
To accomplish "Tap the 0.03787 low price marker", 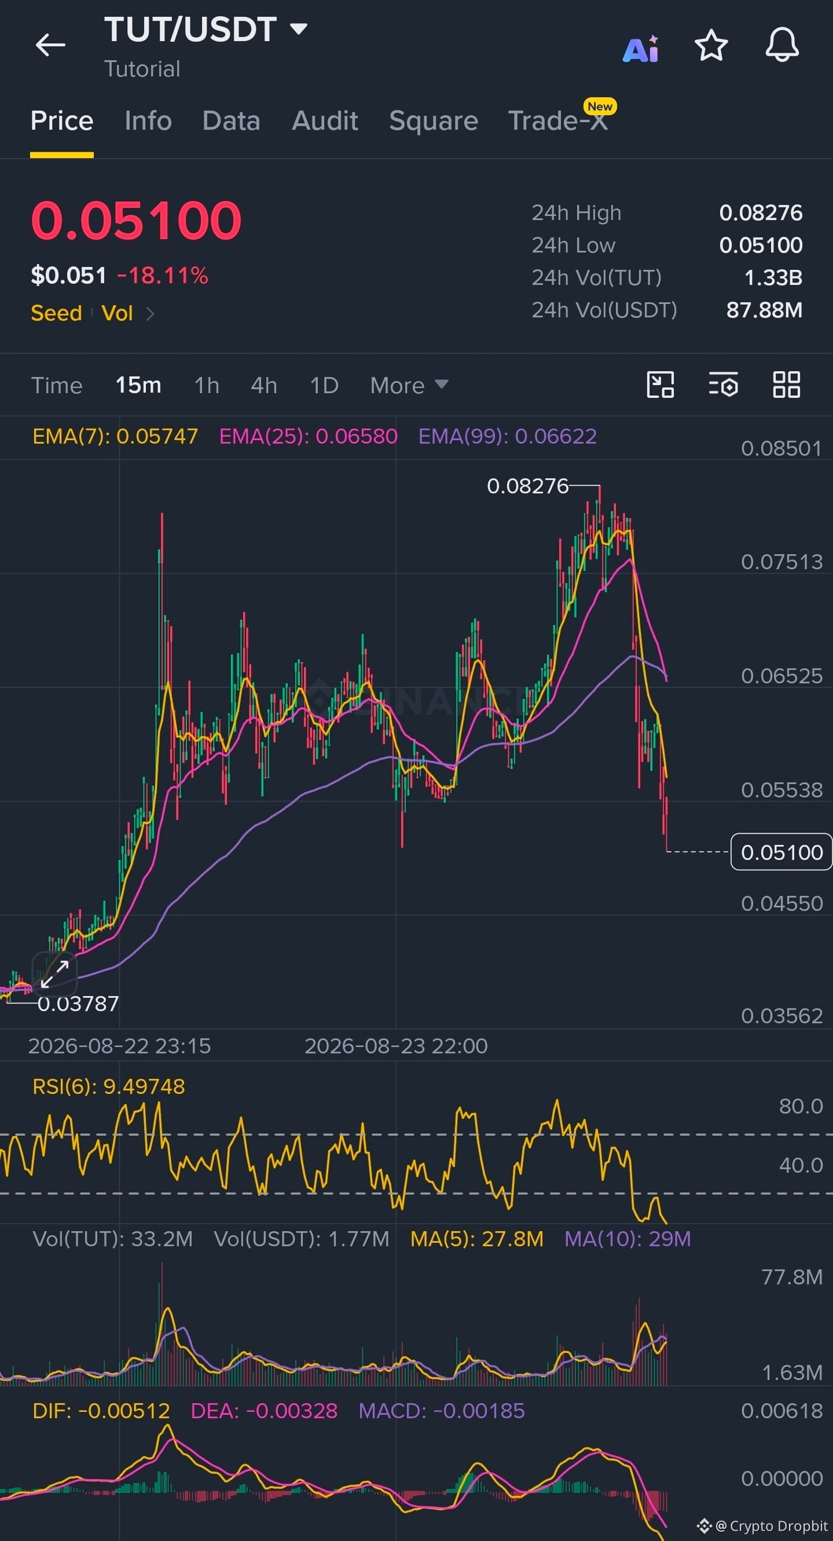I will [78, 1004].
